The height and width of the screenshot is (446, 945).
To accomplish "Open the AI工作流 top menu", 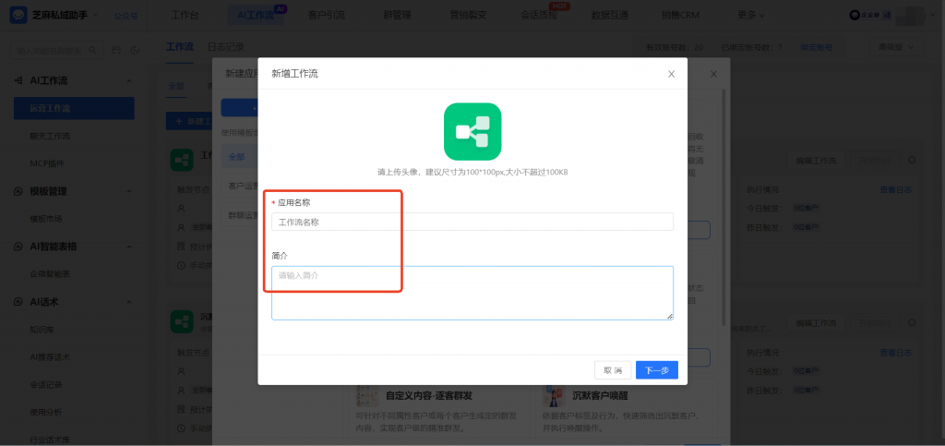I will tap(256, 15).
